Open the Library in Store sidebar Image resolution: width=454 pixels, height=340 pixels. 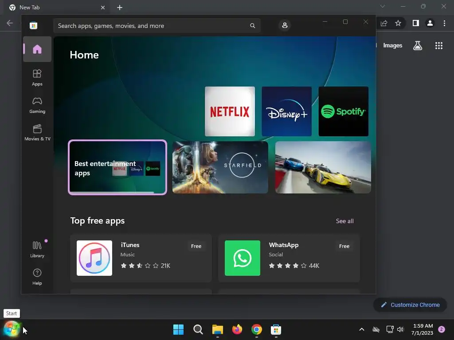37,250
